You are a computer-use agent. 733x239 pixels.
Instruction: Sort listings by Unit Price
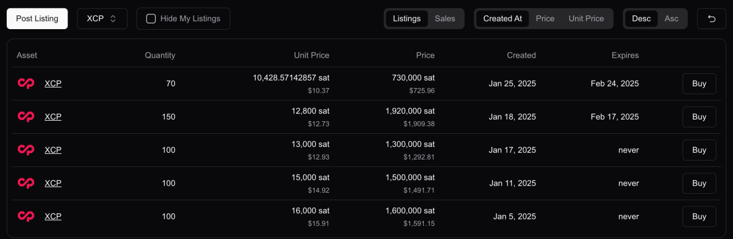[x=586, y=18]
